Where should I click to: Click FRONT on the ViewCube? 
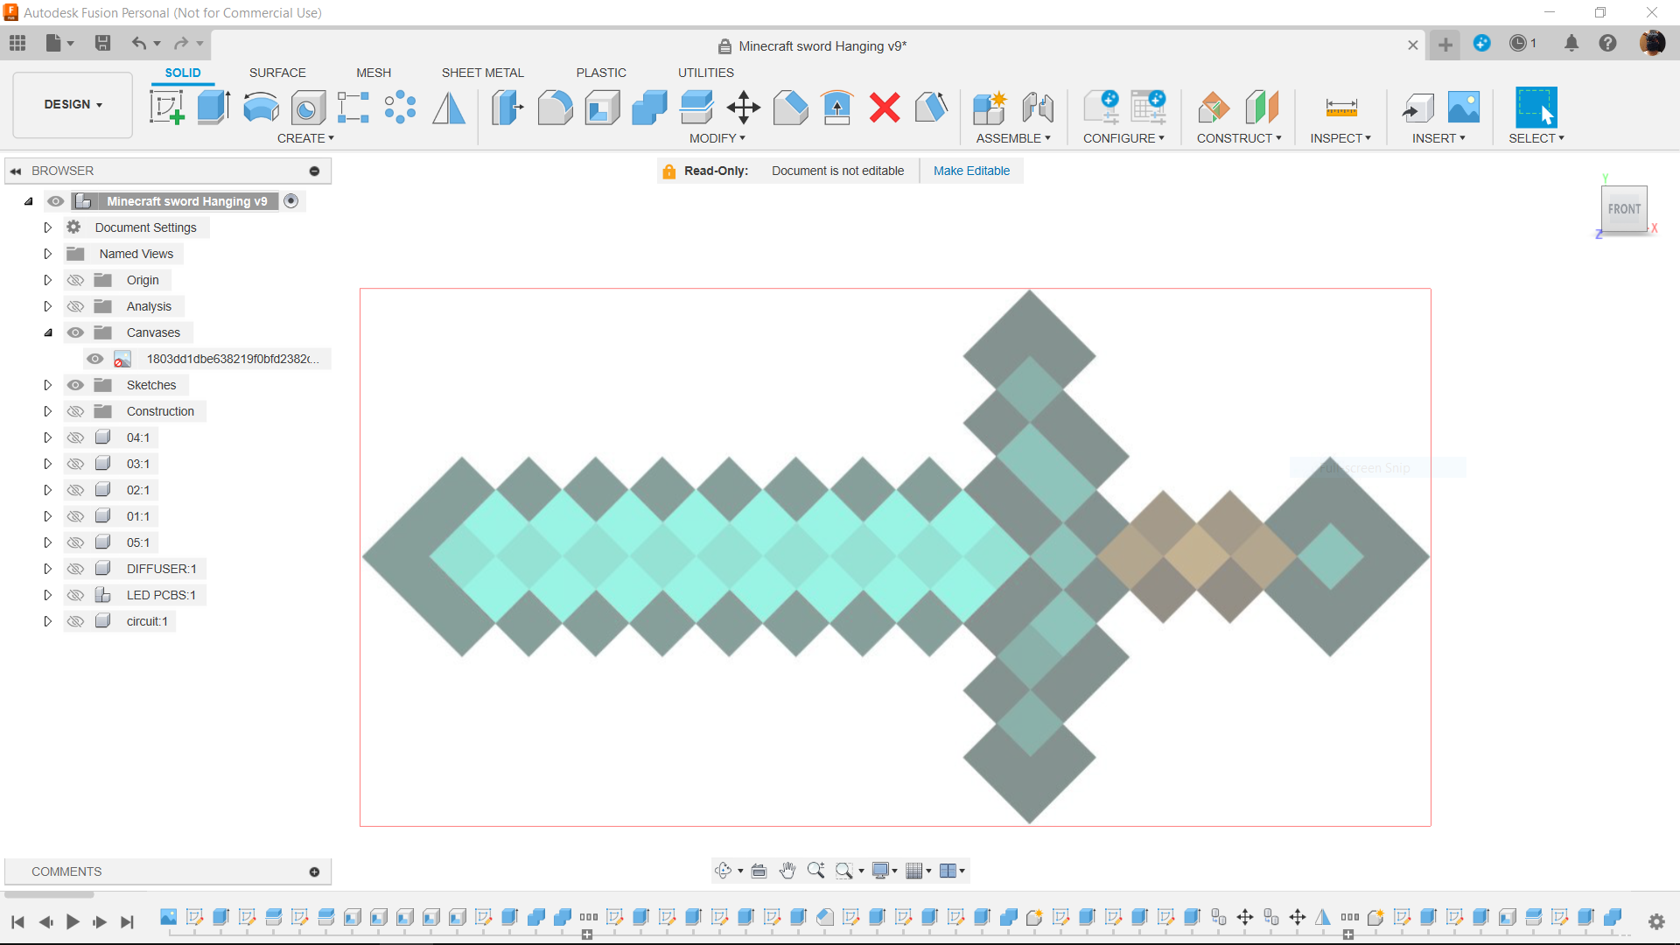[1624, 209]
